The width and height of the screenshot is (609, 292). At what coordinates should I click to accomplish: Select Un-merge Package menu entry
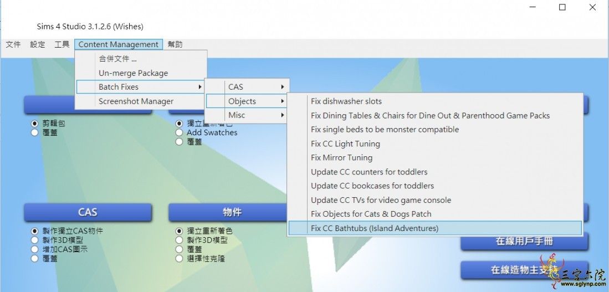[141, 73]
